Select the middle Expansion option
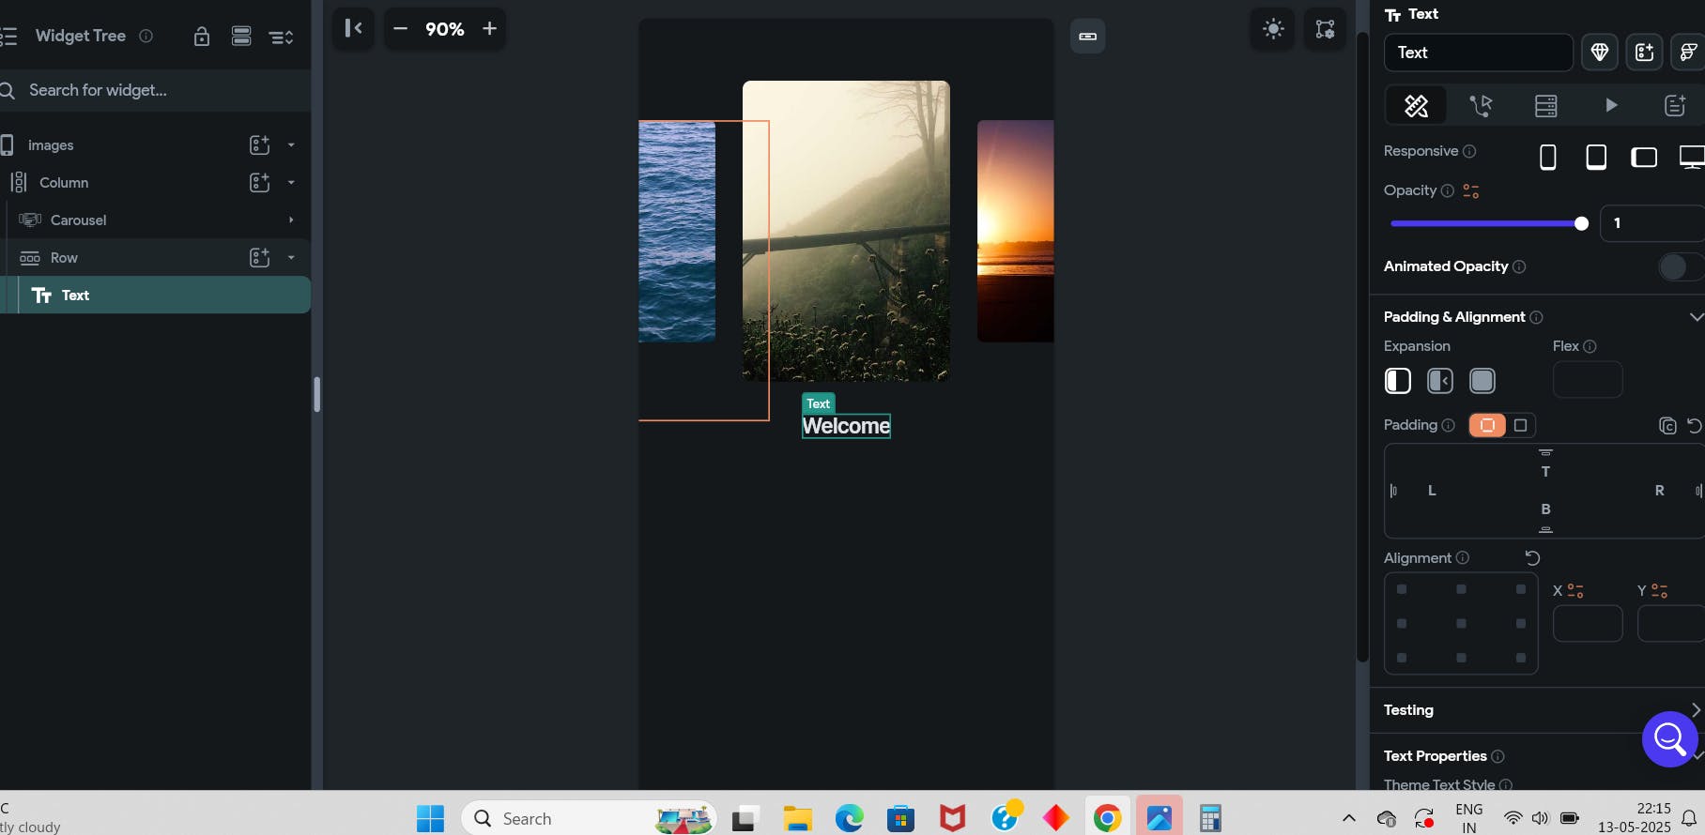Screen dimensions: 1705x835 [1440, 380]
